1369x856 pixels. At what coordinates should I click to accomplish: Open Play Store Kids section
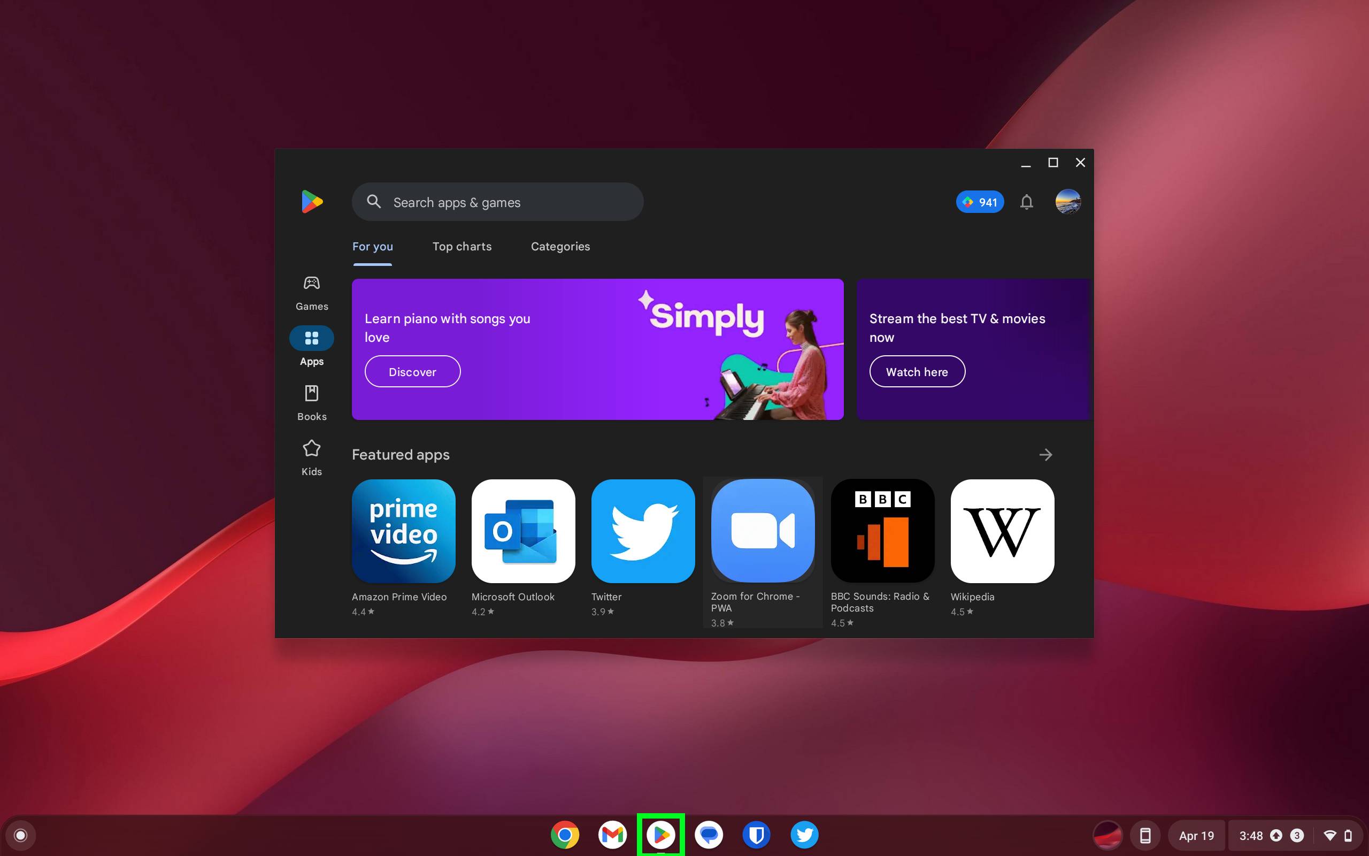[x=311, y=456]
